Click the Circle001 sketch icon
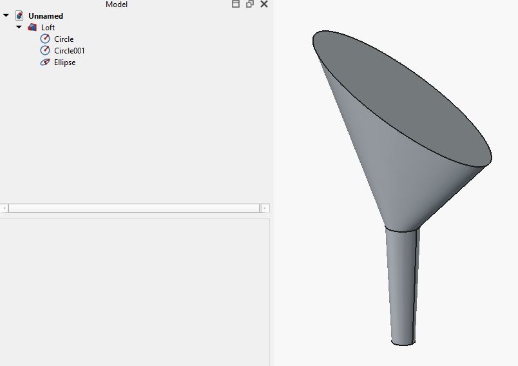The width and height of the screenshot is (518, 366). click(x=45, y=50)
